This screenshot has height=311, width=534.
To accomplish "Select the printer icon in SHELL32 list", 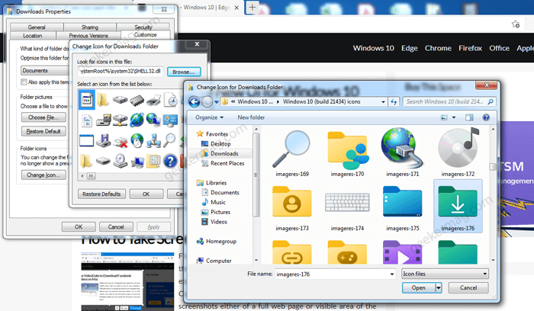I will (x=153, y=100).
